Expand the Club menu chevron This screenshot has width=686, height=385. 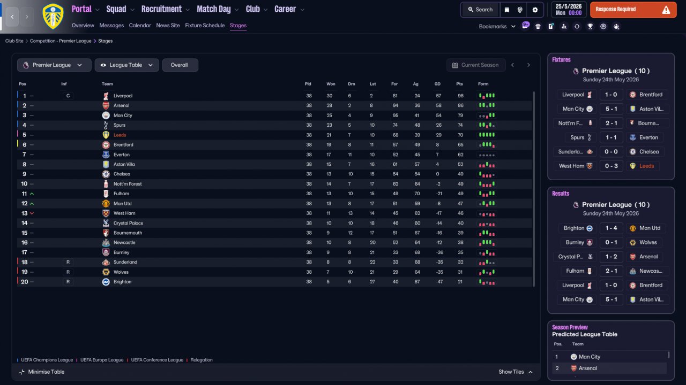point(265,10)
